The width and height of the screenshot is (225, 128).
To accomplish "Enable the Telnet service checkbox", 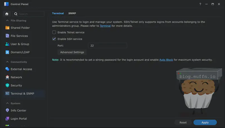I will pos(54,33).
